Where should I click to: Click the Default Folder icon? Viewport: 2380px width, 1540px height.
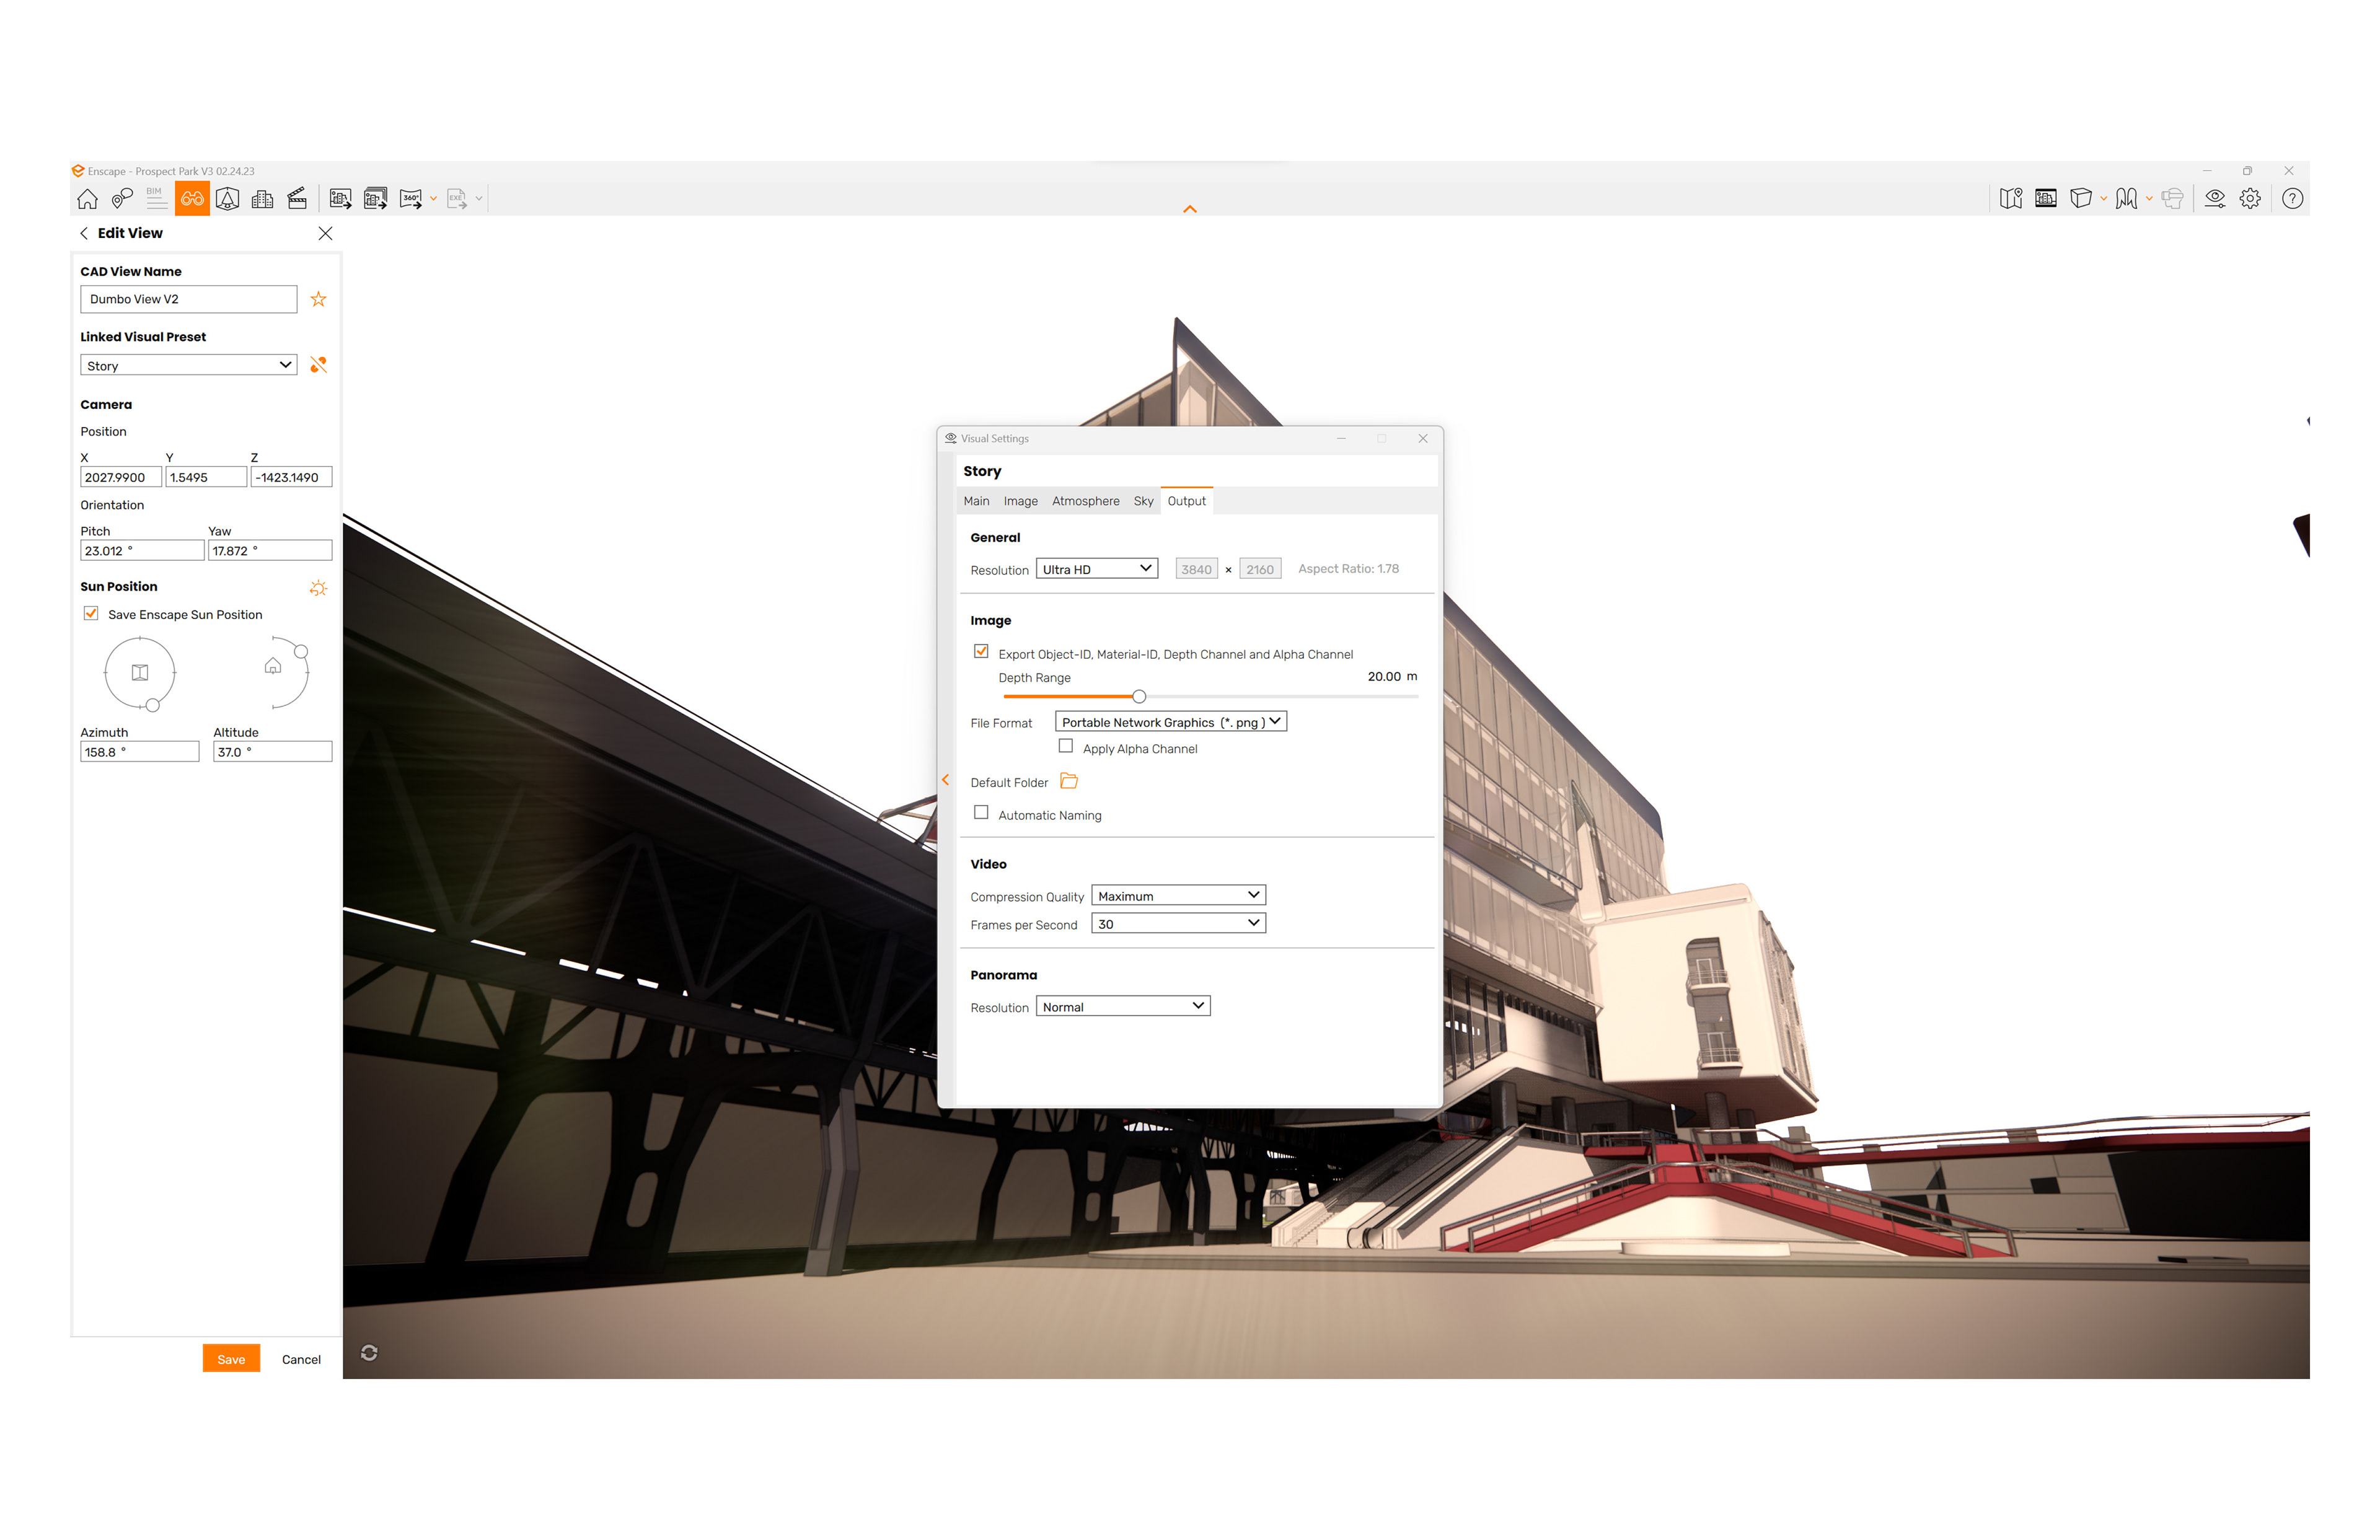(x=1068, y=781)
